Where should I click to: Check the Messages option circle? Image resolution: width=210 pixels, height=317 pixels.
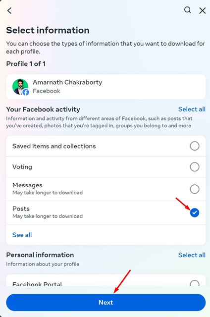(x=195, y=189)
